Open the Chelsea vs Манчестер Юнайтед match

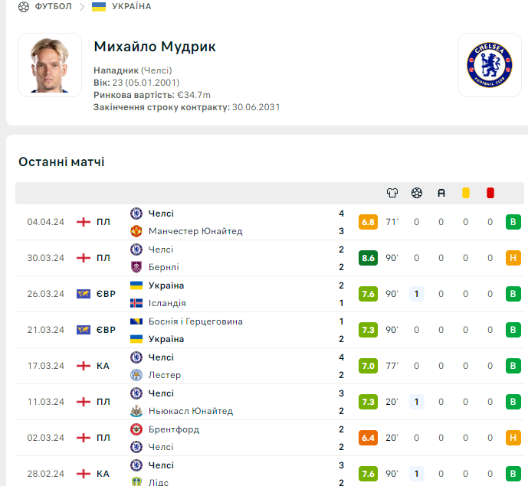(270, 222)
